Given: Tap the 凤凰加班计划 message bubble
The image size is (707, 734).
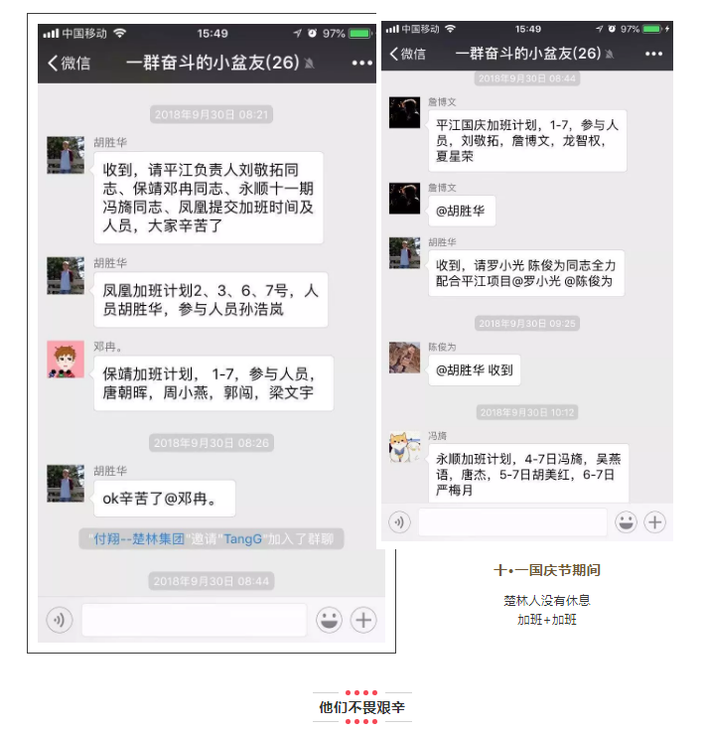Looking at the screenshot, I should [x=211, y=300].
